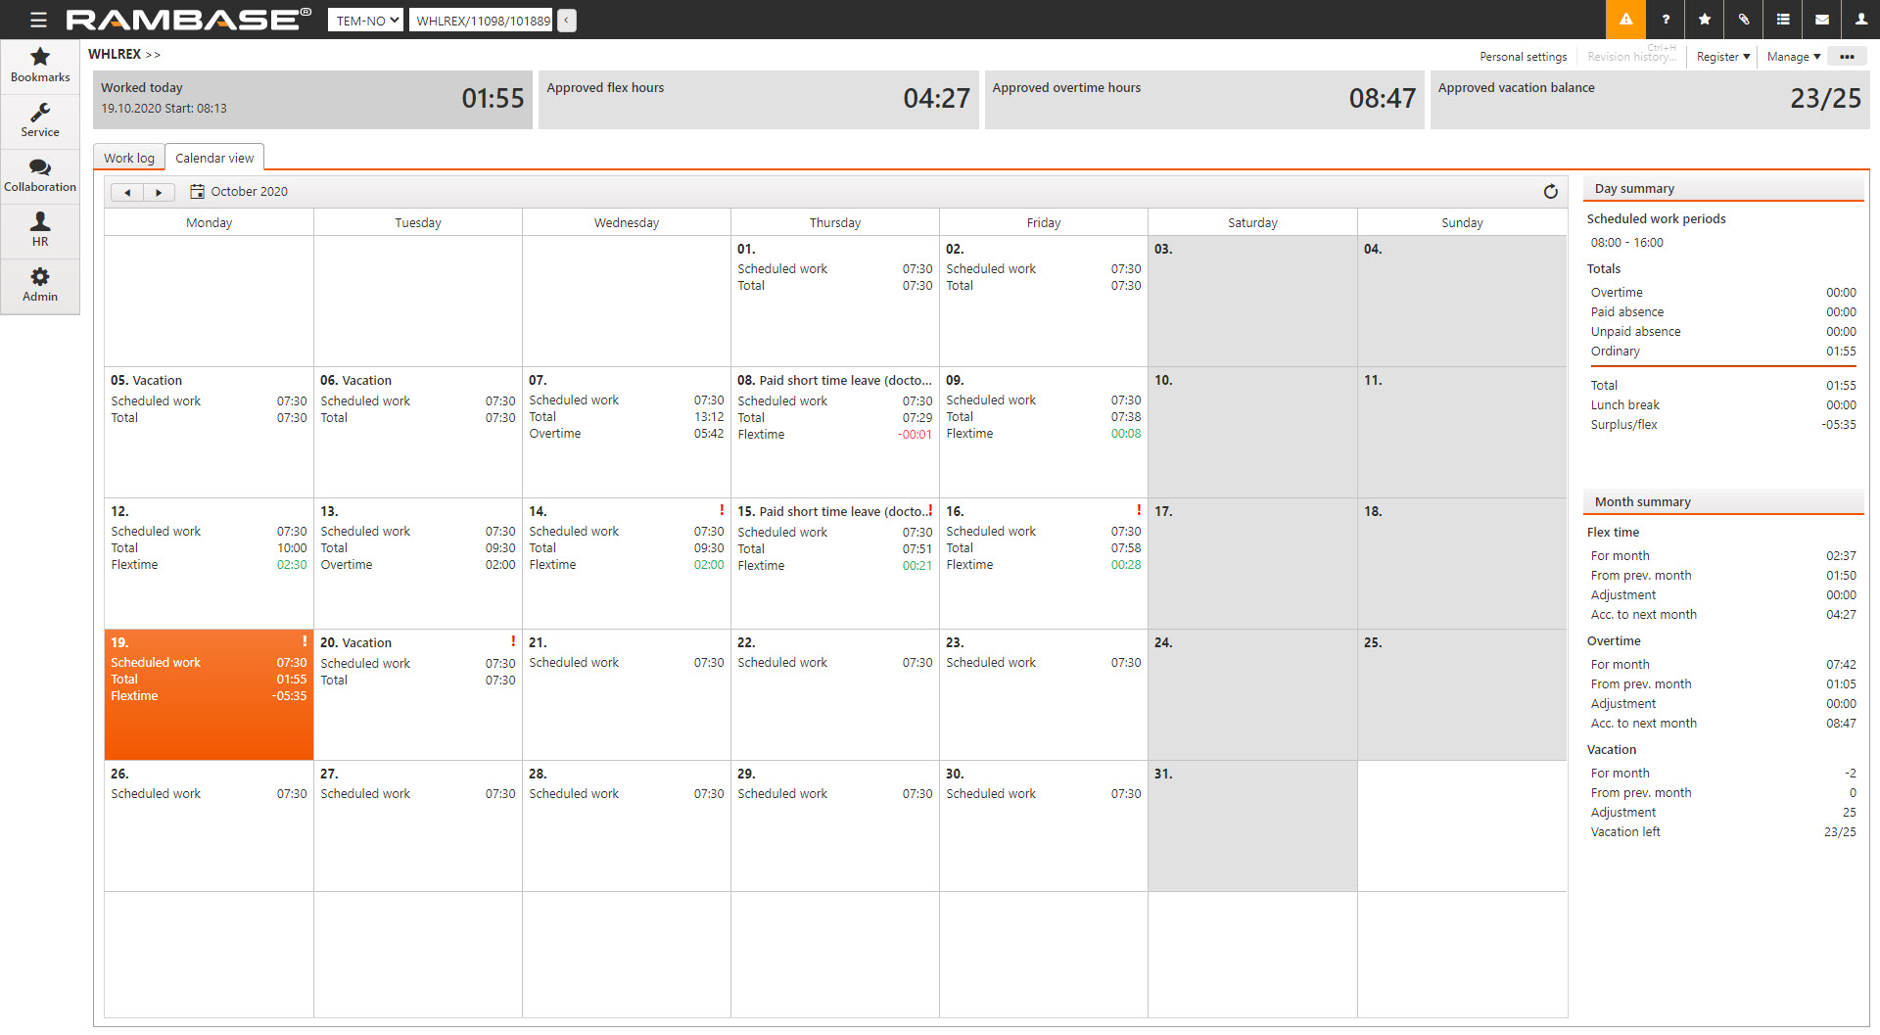Open Personal settings link
Image resolution: width=1880 pixels, height=1035 pixels.
1523,57
